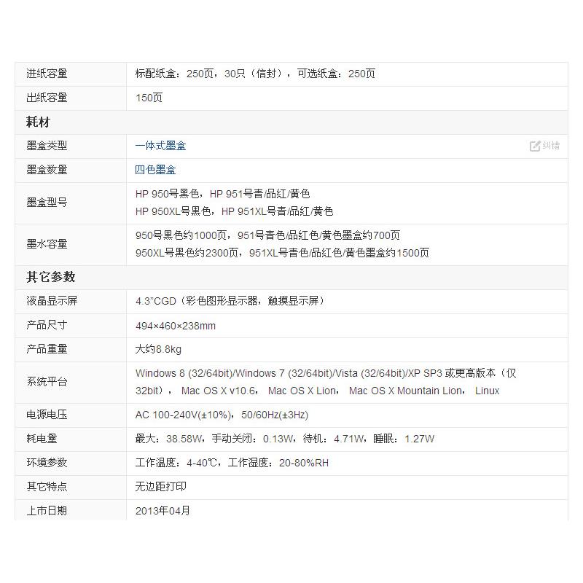Viewport: 583px width, 583px height.
Task: Click the line 950号黑色约1000页
Action: (x=267, y=235)
